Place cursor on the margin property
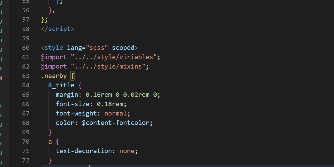 (67, 94)
